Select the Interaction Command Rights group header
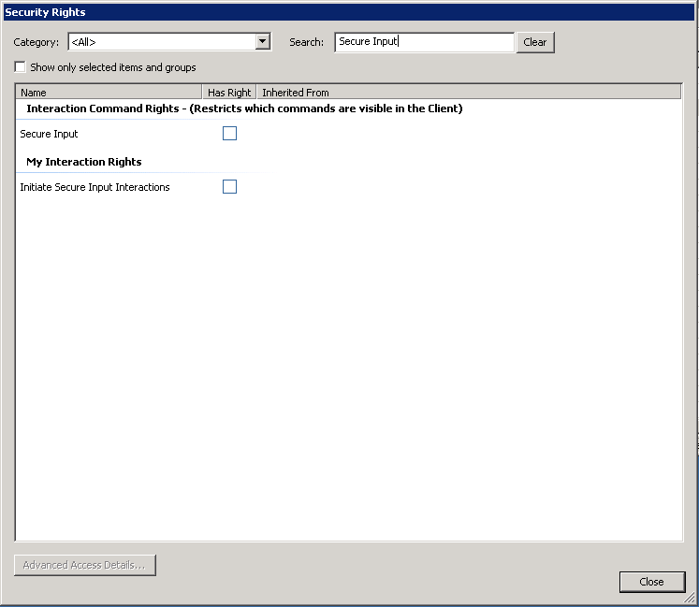The width and height of the screenshot is (699, 607). click(244, 108)
